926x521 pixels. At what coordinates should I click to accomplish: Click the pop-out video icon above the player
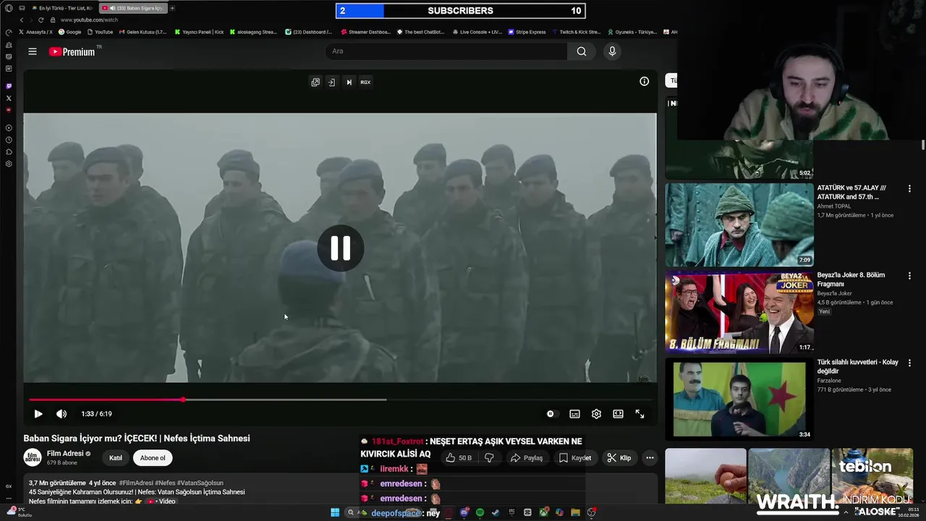(x=315, y=82)
